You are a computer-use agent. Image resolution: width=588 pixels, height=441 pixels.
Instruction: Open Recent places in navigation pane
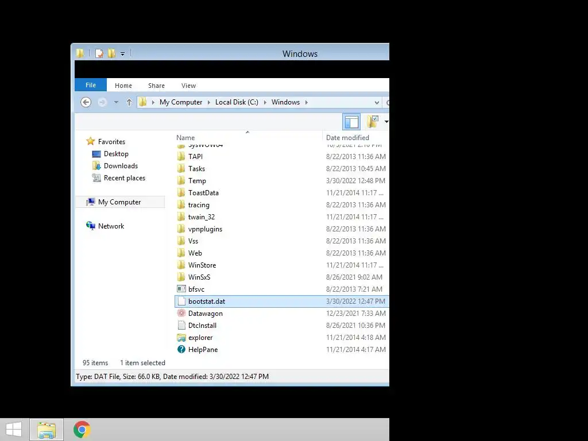(x=125, y=178)
